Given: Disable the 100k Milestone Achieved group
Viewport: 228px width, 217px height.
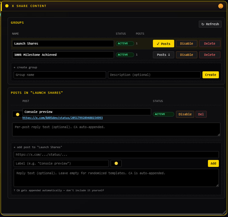Looking at the screenshot, I should [186, 55].
